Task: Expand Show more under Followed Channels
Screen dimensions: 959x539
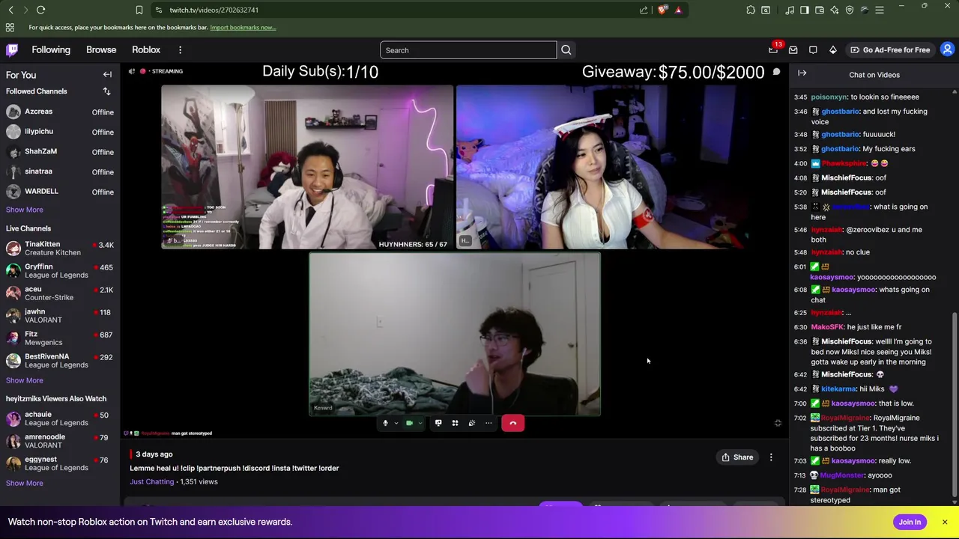Action: [24, 210]
